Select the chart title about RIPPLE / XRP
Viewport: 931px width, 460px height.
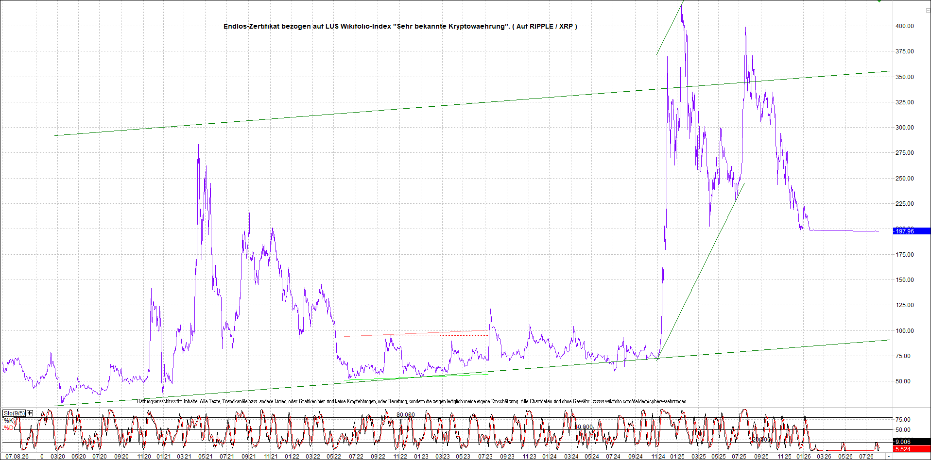(x=400, y=26)
